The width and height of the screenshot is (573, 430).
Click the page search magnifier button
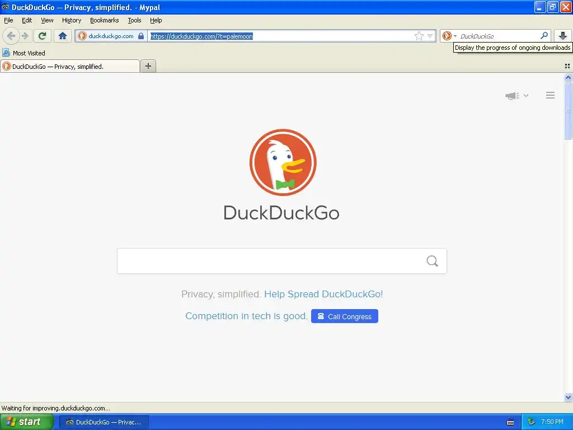pos(433,261)
